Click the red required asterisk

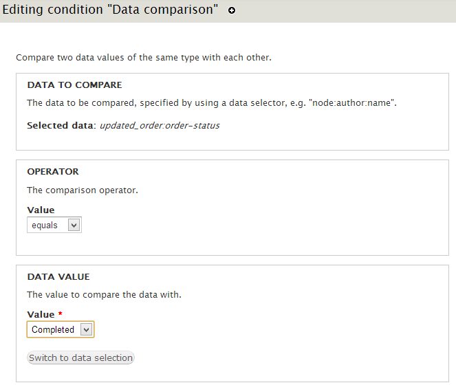[60, 314]
